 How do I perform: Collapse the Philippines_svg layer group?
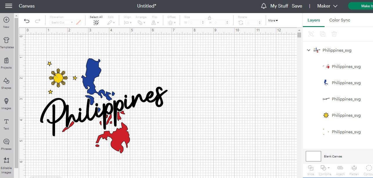pos(308,50)
